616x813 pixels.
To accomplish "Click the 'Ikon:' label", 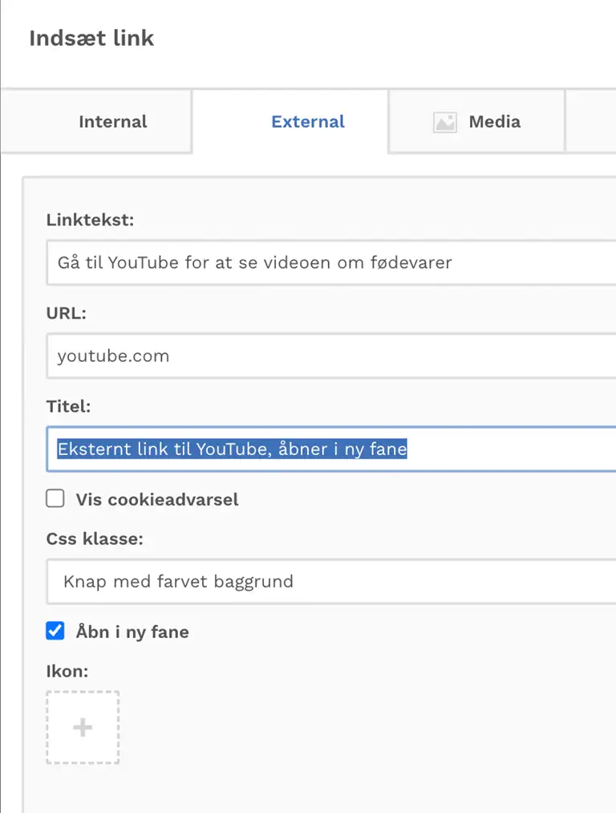I will pyautogui.click(x=67, y=670).
